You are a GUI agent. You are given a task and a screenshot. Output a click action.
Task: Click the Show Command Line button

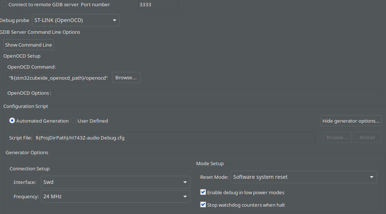(x=29, y=45)
